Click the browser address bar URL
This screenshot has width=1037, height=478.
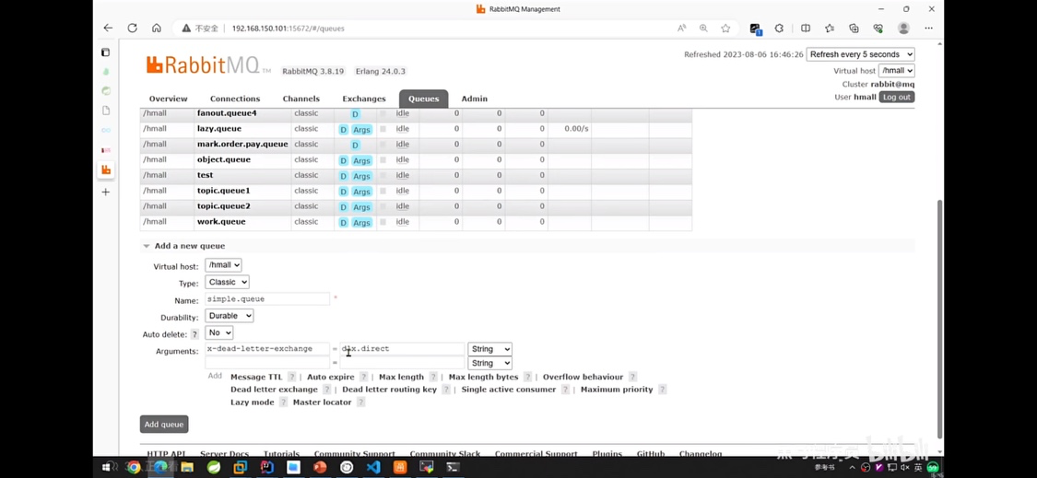point(289,29)
